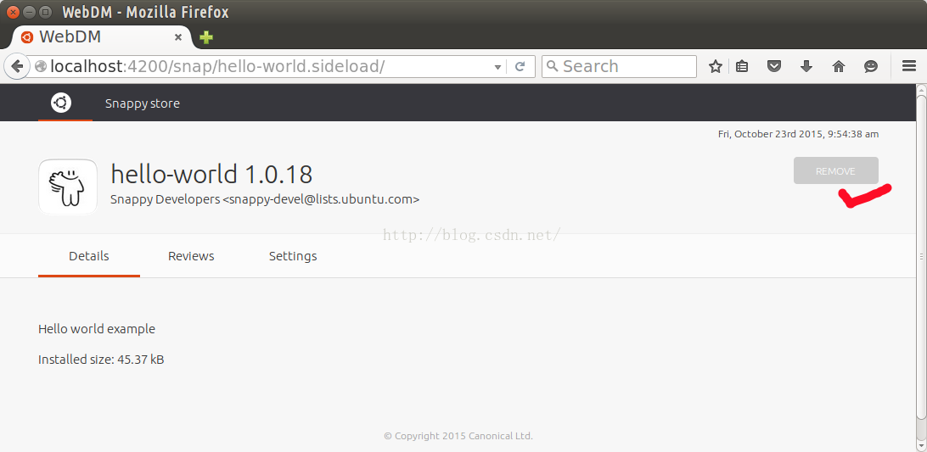
Task: Click into the Search box
Action: click(619, 67)
